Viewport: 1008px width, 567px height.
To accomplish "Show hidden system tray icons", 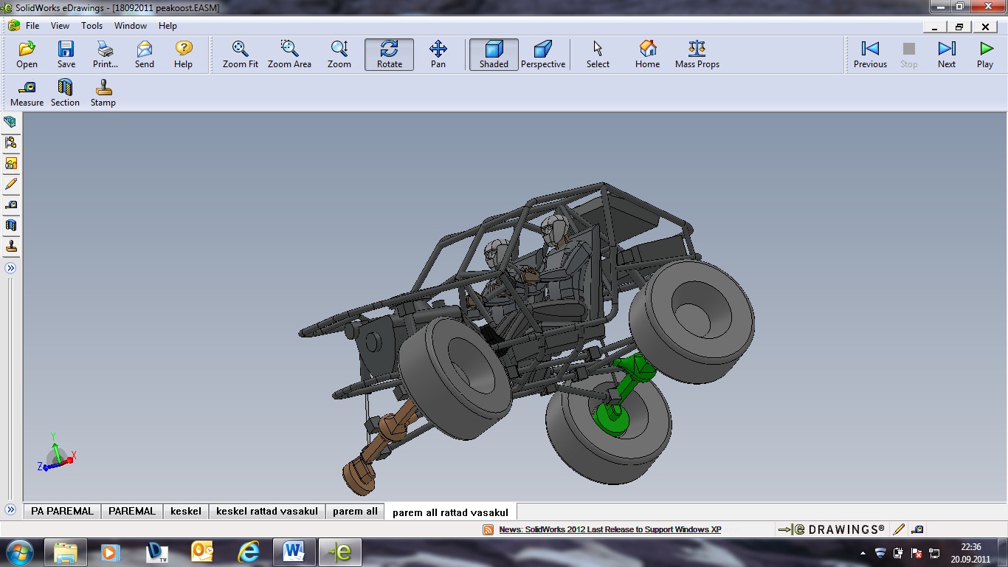I will pos(863,552).
